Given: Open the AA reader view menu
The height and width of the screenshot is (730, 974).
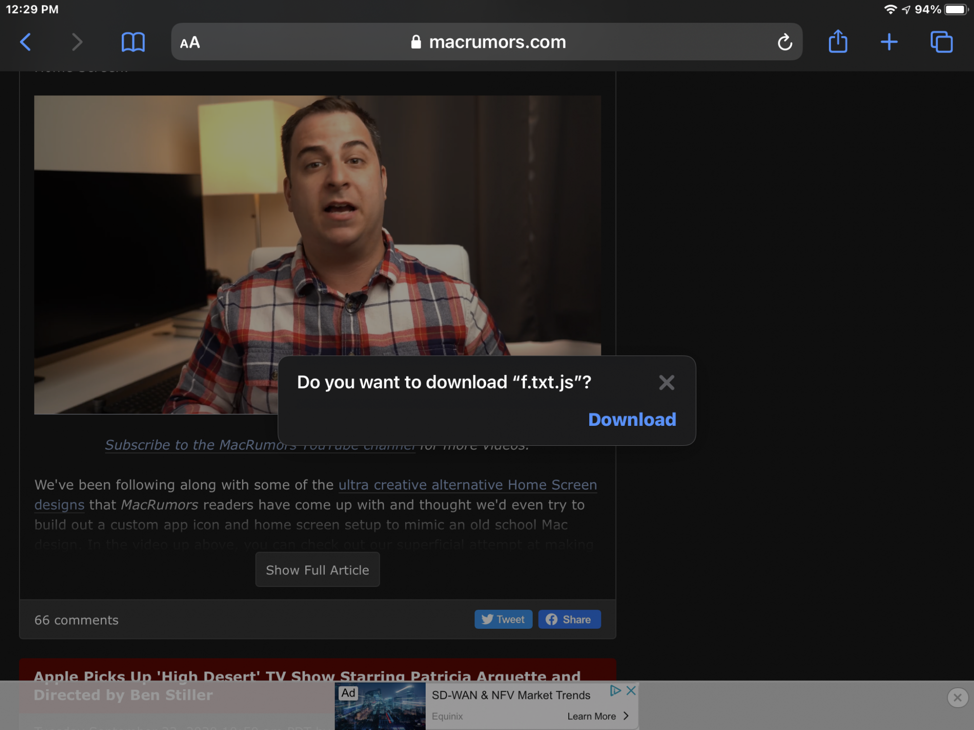Looking at the screenshot, I should click(190, 43).
